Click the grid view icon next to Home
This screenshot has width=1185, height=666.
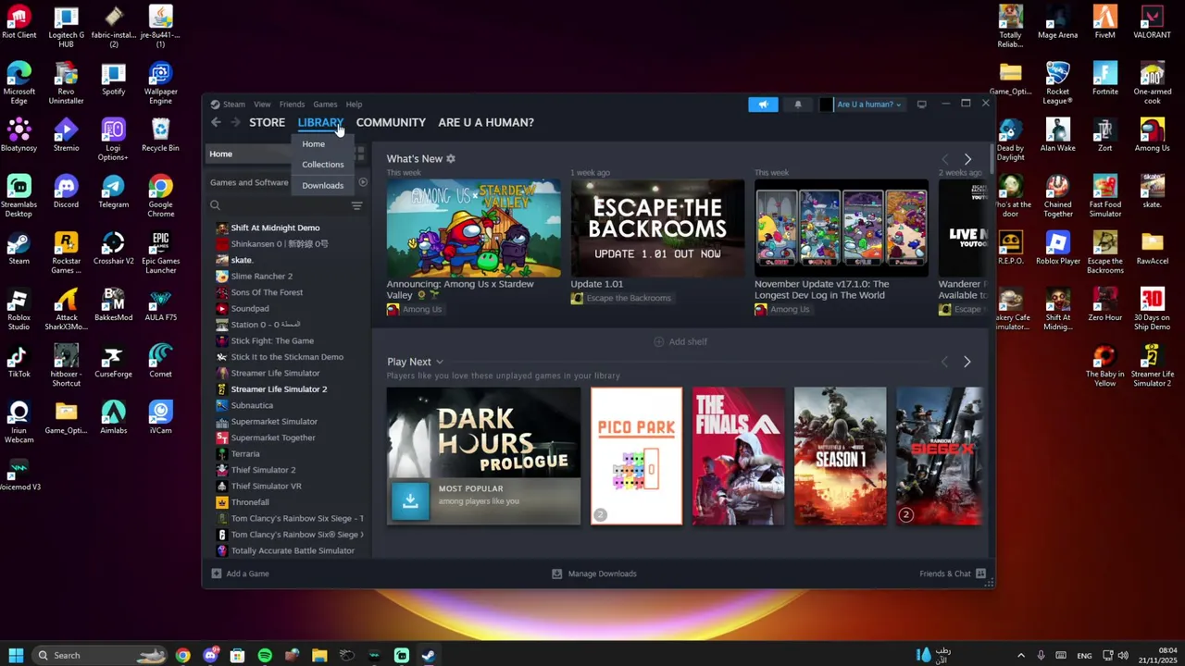pos(360,154)
